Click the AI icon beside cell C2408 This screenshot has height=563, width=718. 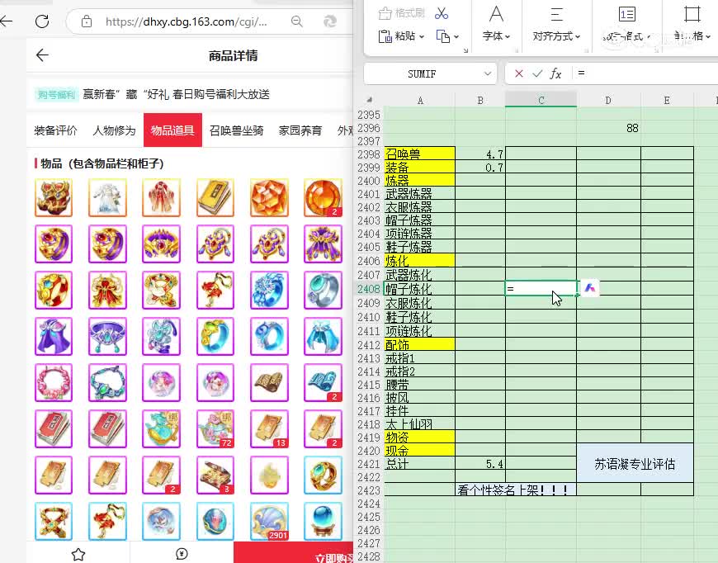(x=590, y=288)
